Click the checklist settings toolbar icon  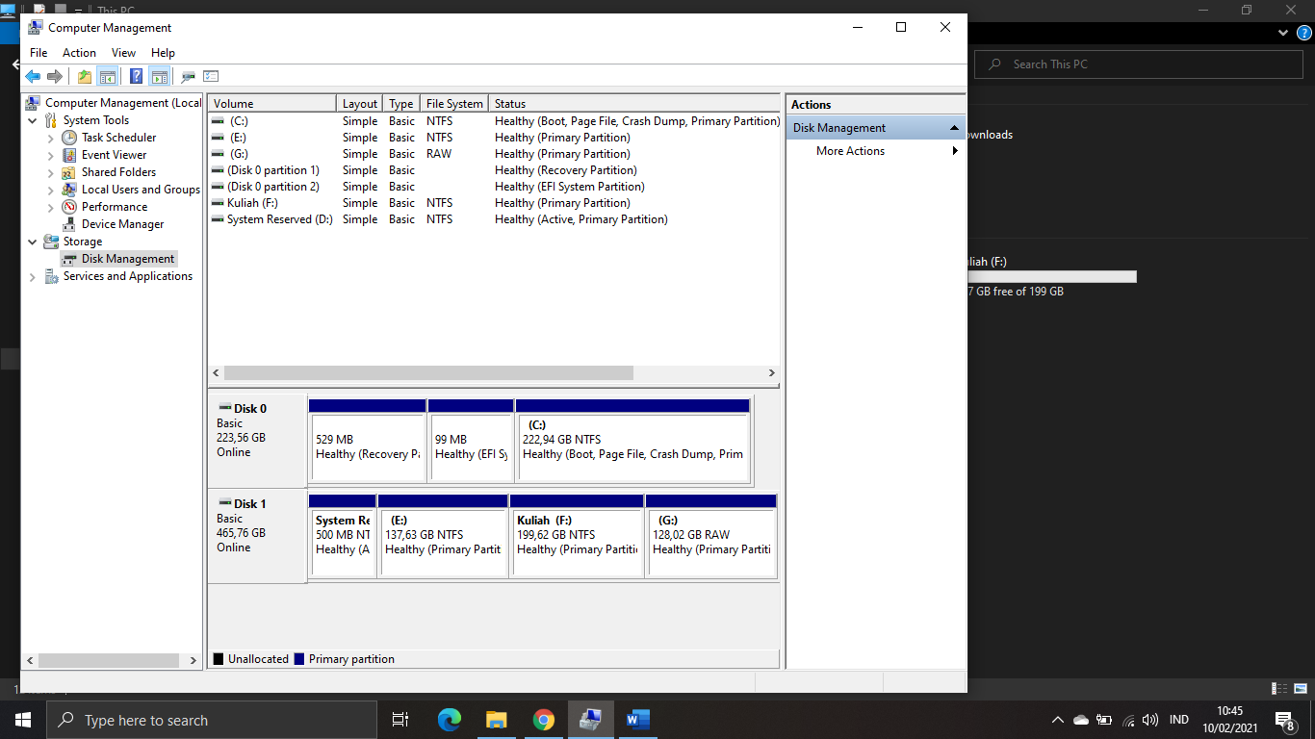tap(211, 77)
